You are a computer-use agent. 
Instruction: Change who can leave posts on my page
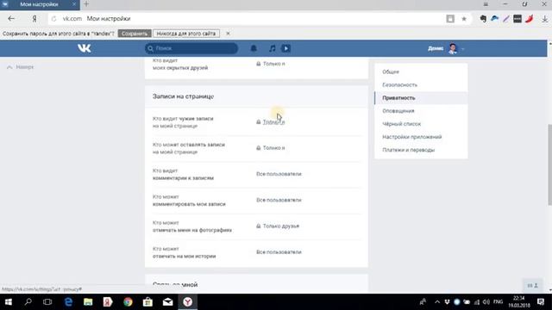[273, 148]
